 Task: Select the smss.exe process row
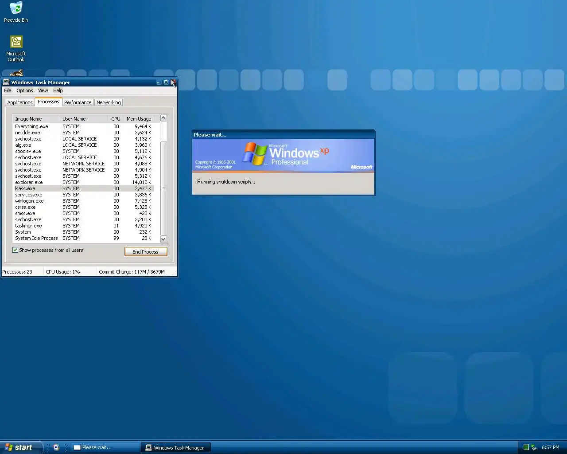point(83,213)
